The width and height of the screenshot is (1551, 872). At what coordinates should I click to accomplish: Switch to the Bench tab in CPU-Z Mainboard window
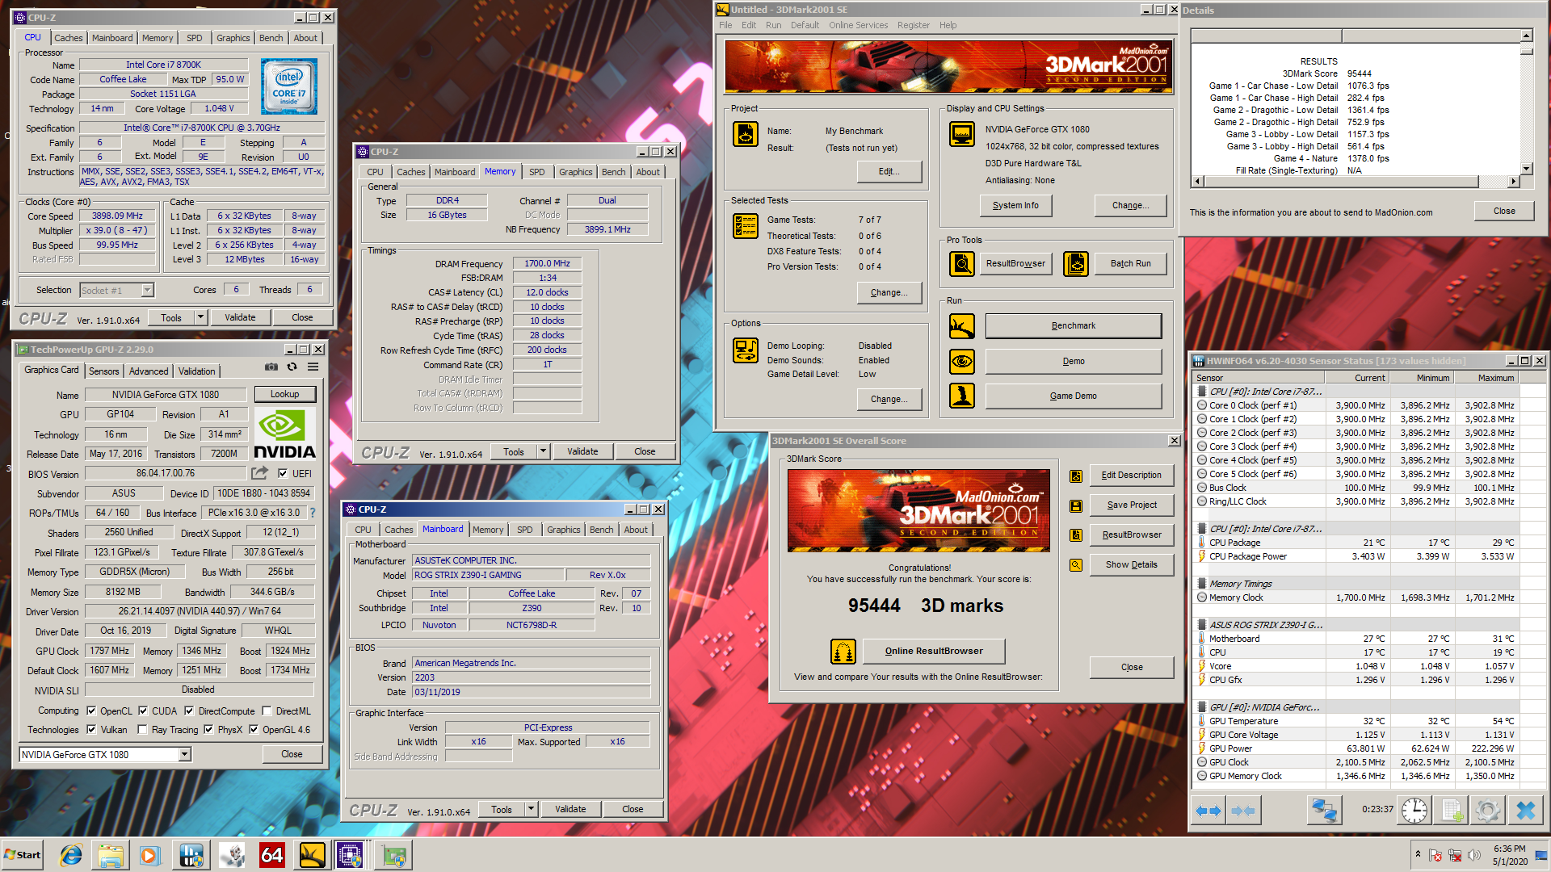tap(601, 530)
